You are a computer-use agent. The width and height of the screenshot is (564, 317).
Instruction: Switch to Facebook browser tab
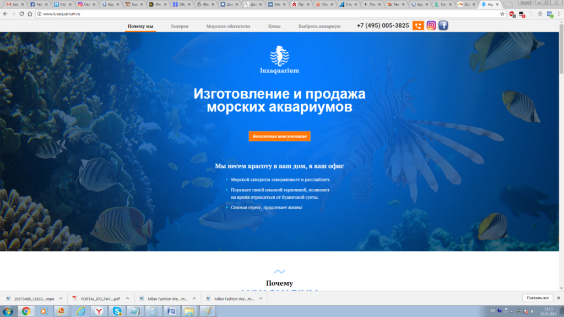tap(39, 4)
